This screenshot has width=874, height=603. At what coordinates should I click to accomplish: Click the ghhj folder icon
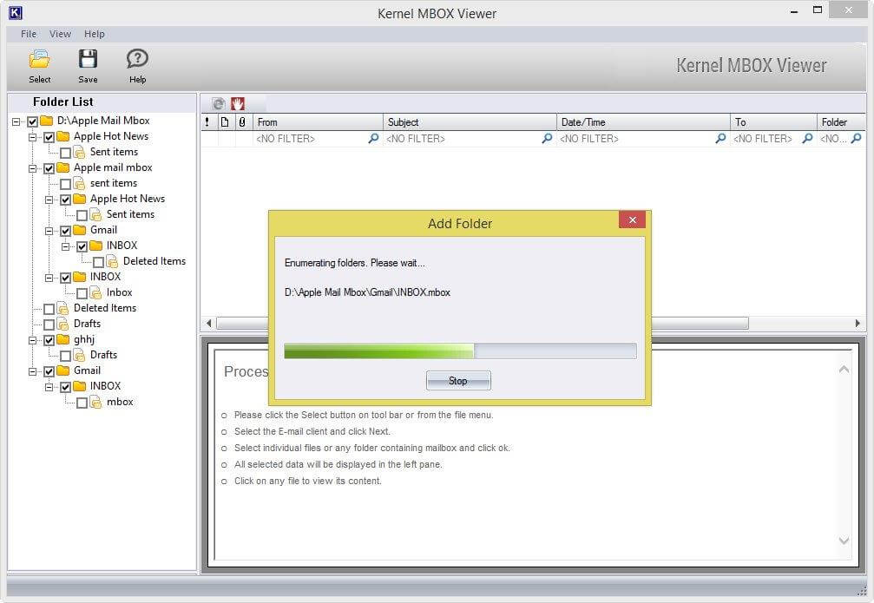pyautogui.click(x=63, y=339)
